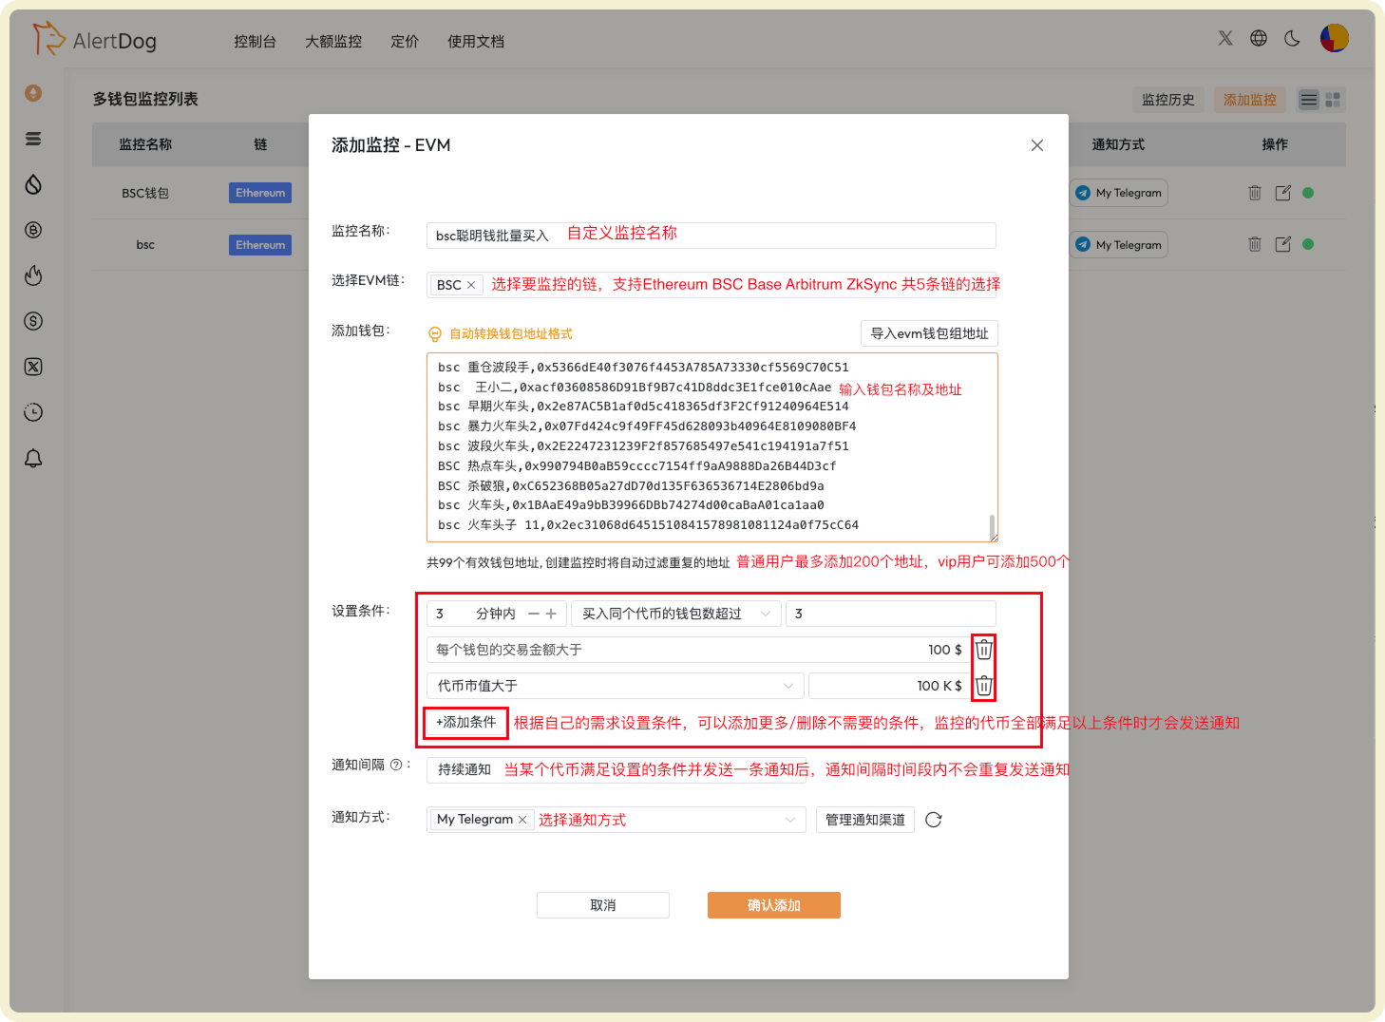Open the 持续通知 interval dropdown
1385x1022 pixels.
click(x=617, y=769)
